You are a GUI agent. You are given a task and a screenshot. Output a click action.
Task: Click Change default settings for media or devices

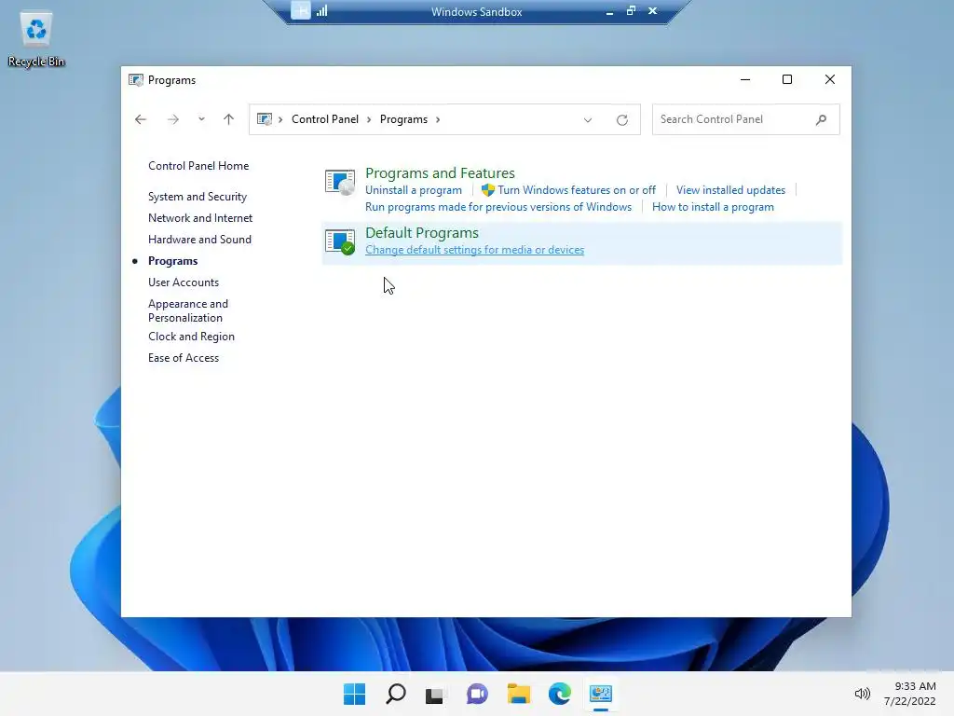[x=474, y=250]
